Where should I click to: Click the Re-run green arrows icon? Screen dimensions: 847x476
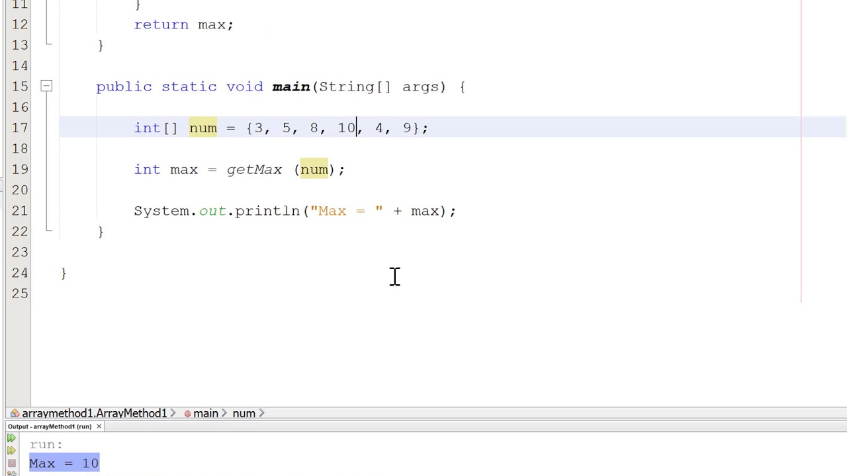[11, 438]
